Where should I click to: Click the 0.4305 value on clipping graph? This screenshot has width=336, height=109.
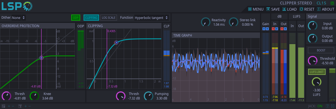click(111, 31)
